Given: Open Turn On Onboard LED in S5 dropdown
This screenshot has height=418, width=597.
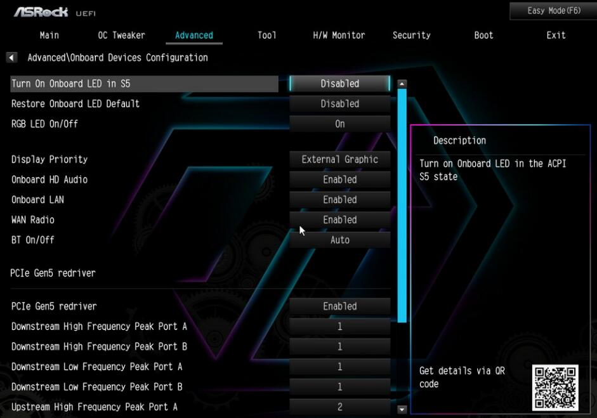Looking at the screenshot, I should (339, 84).
